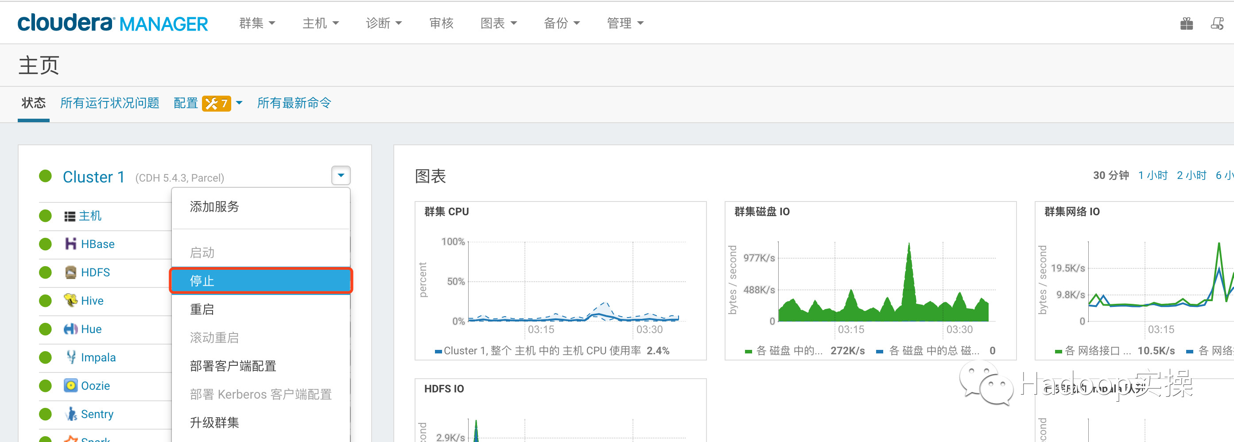Screen dimensions: 1234x442
Task: Switch to the 所有运行状况问题 tab
Action: 110,102
